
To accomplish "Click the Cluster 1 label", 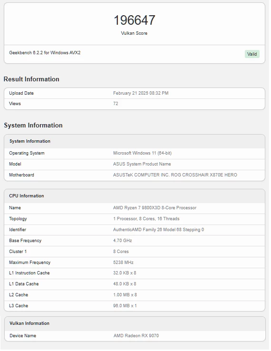I will (x=18, y=252).
